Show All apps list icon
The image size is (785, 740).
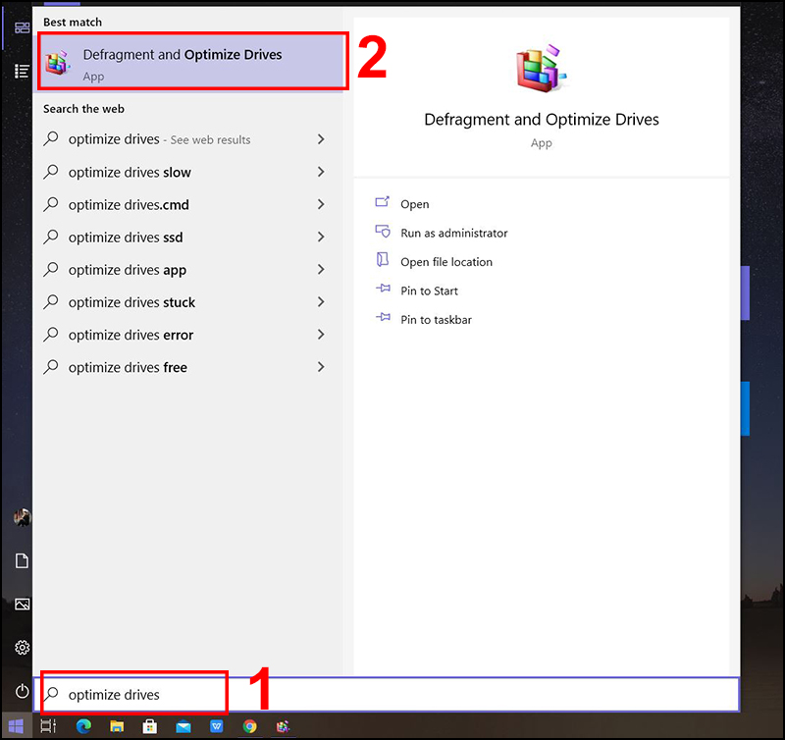[22, 71]
